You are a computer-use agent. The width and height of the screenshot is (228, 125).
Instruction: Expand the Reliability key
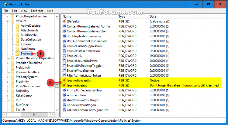7,91
